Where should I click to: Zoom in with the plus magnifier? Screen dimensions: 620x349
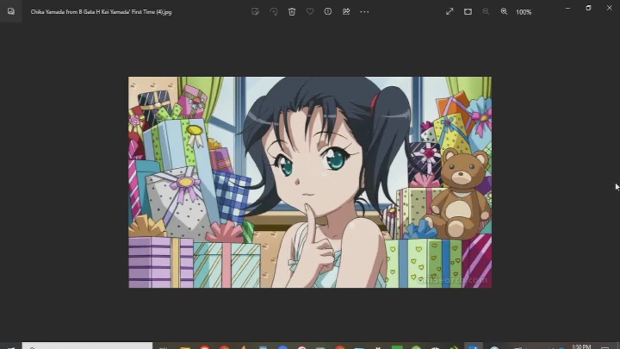pos(504,12)
